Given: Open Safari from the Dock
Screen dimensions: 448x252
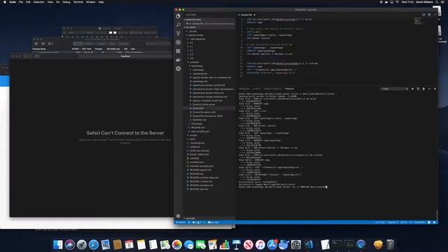Looking at the screenshot, I should point(93,244).
